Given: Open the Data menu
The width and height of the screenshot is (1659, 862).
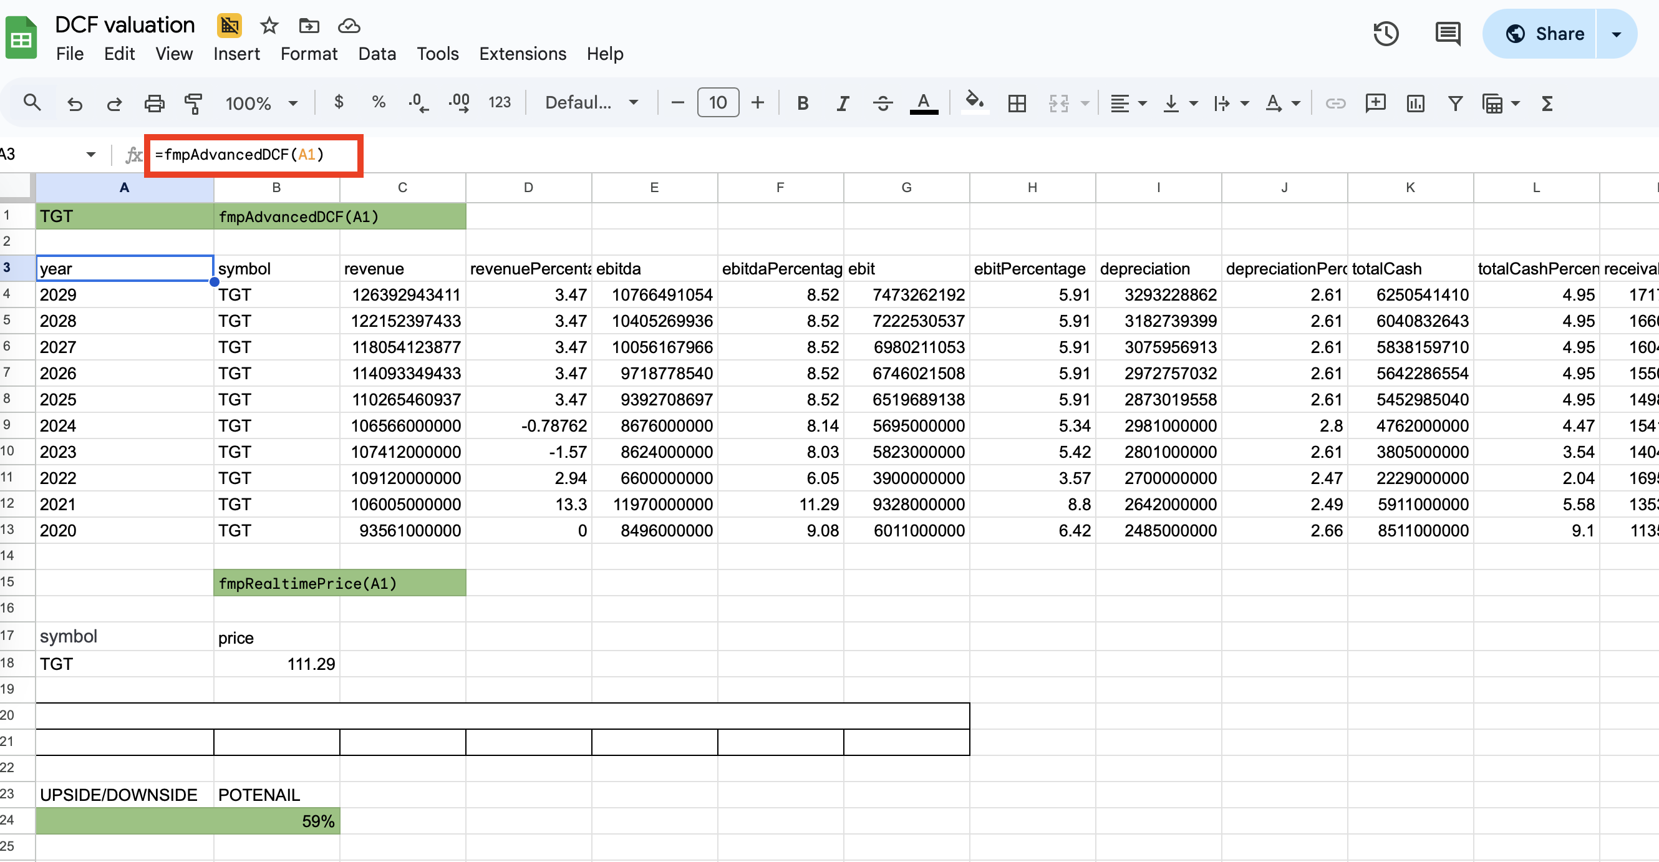Looking at the screenshot, I should click(x=377, y=54).
